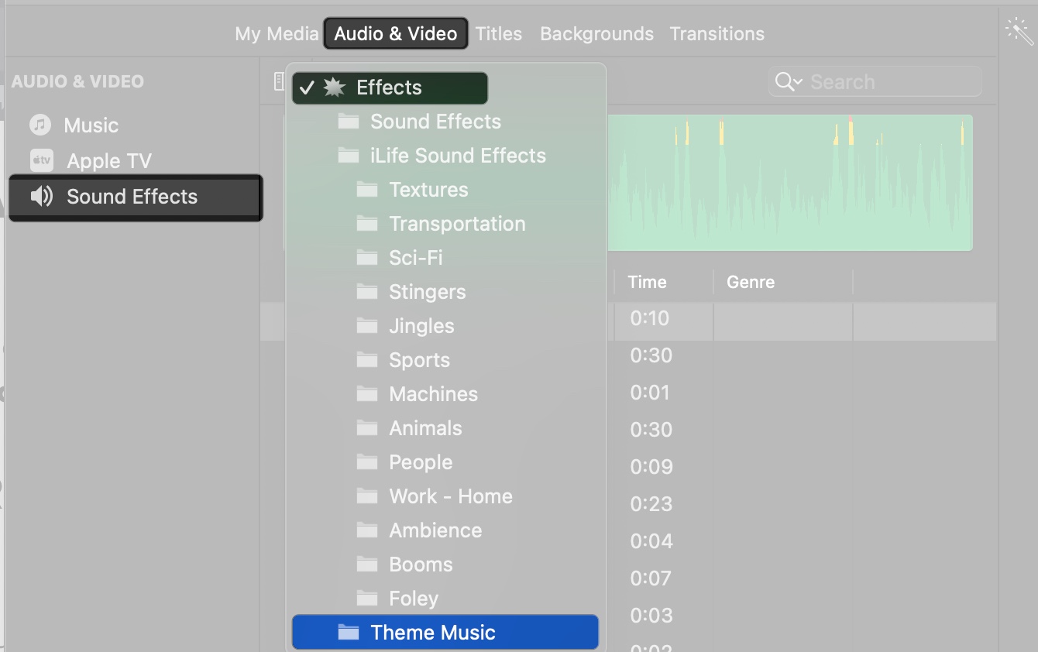Select the Theme Music menu entry
Image resolution: width=1038 pixels, height=652 pixels.
click(431, 632)
